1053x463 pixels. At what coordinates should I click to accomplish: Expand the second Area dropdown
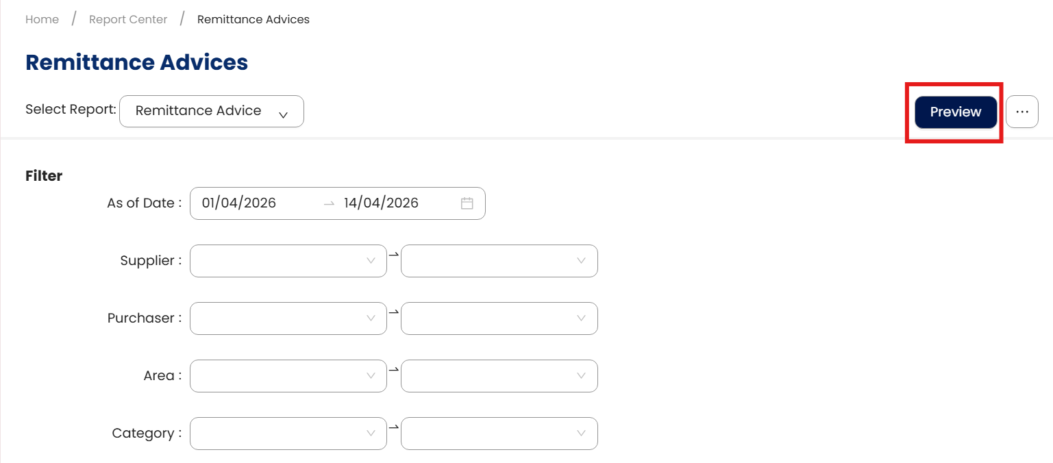click(499, 376)
